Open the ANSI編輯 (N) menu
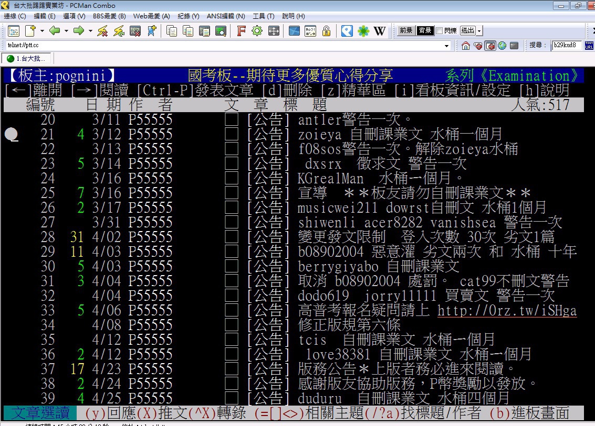 tap(226, 16)
